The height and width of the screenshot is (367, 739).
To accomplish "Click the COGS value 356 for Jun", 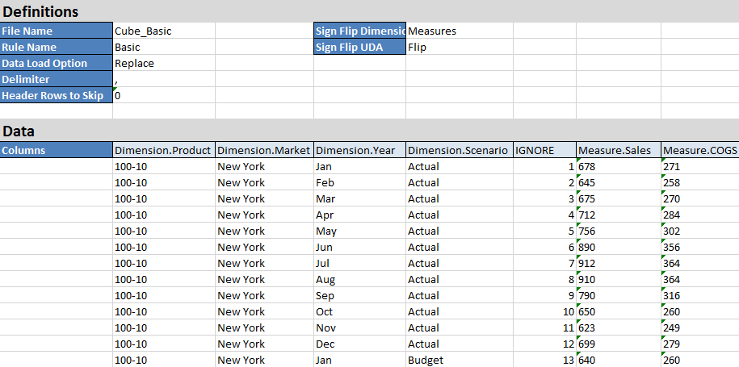I will [x=700, y=247].
